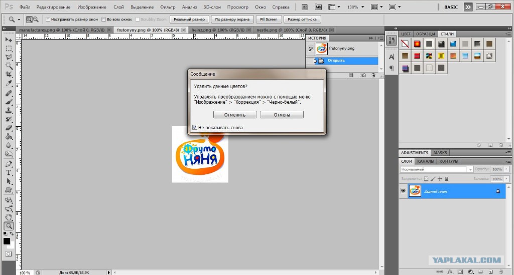
Task: Open Mini Bridge from top bar
Action: pyautogui.click(x=318, y=7)
